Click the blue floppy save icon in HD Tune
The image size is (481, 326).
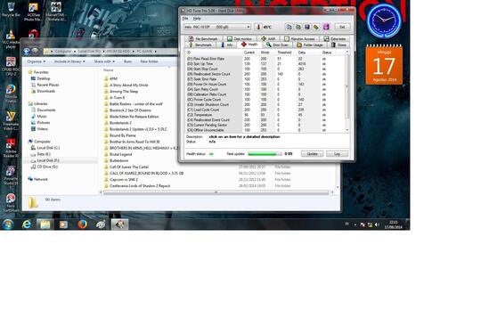coord(307,27)
